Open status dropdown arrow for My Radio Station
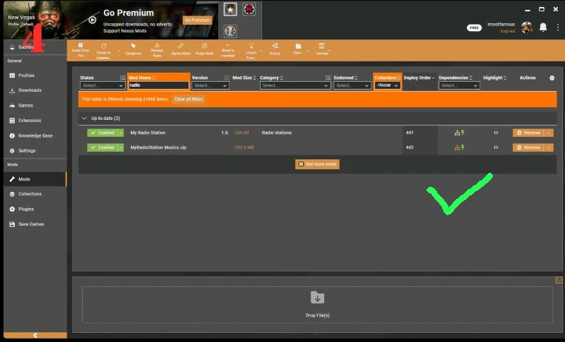This screenshot has width=565, height=342. point(121,133)
